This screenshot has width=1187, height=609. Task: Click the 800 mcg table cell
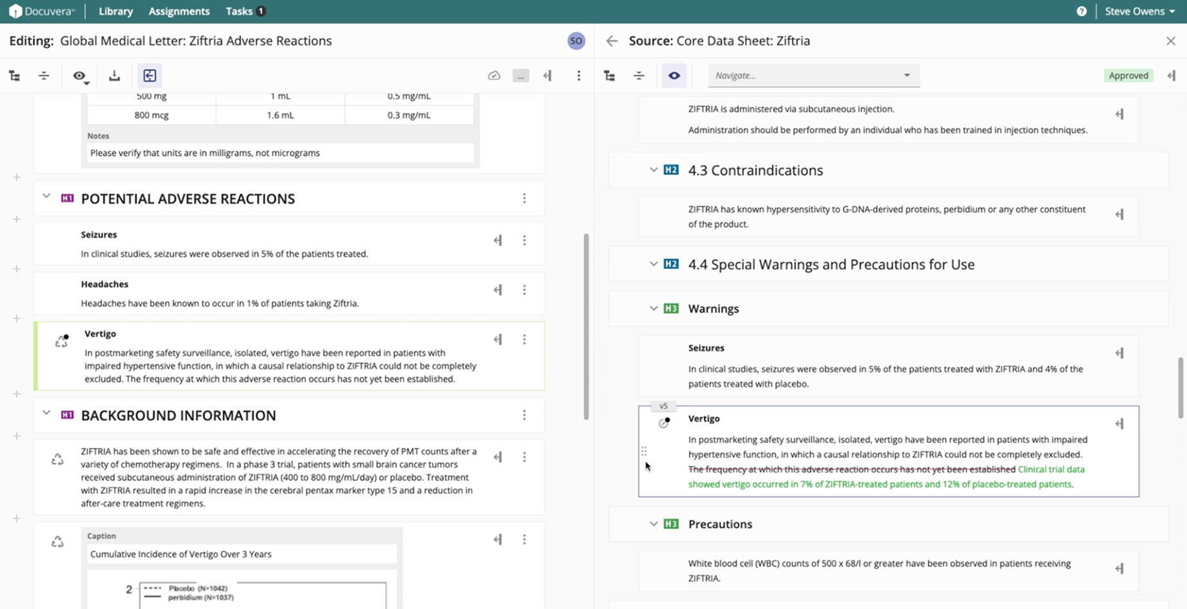tap(152, 115)
